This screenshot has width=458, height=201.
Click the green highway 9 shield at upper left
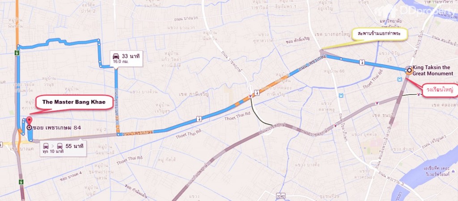click(x=17, y=53)
